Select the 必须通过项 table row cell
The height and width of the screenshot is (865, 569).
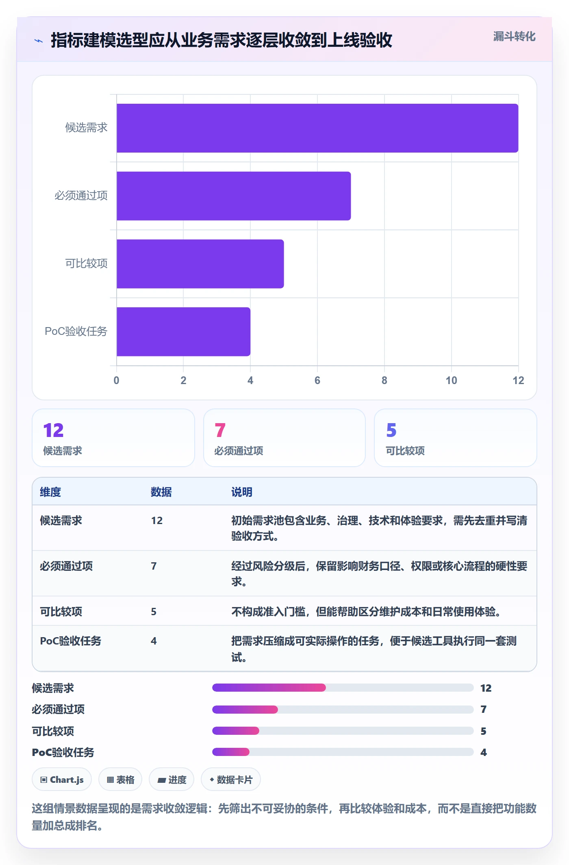click(x=66, y=566)
